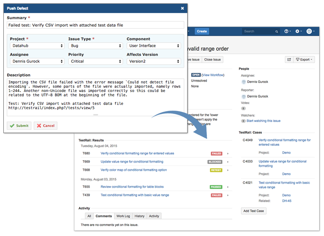Close the Push Defect dialog
This screenshot has height=236, width=324.
coord(182,8)
